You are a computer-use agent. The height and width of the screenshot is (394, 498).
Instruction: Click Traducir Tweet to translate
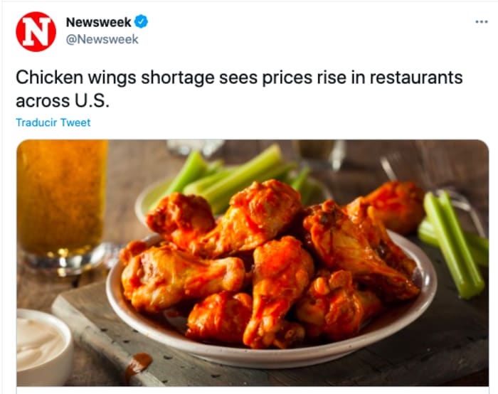click(53, 122)
